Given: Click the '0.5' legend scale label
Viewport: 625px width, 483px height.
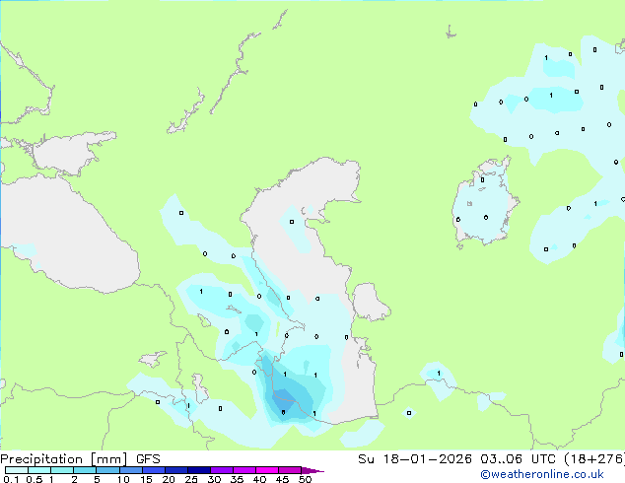Looking at the screenshot, I should (34, 479).
